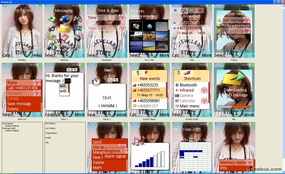Toggle the red round mark beside Infrared
285x174 pixels.
pos(204,90)
